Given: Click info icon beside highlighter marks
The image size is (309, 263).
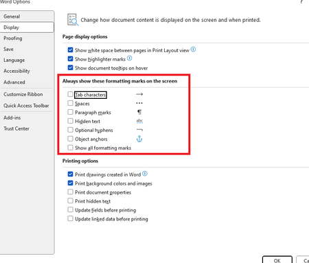Looking at the screenshot, I should click(x=130, y=58).
